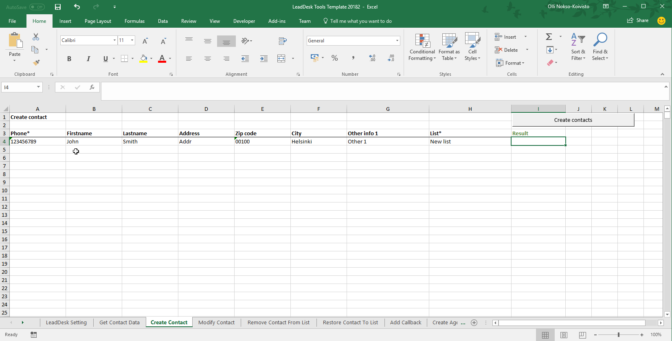This screenshot has height=341, width=672.
Task: Click the AutoSum sigma icon
Action: (549, 37)
